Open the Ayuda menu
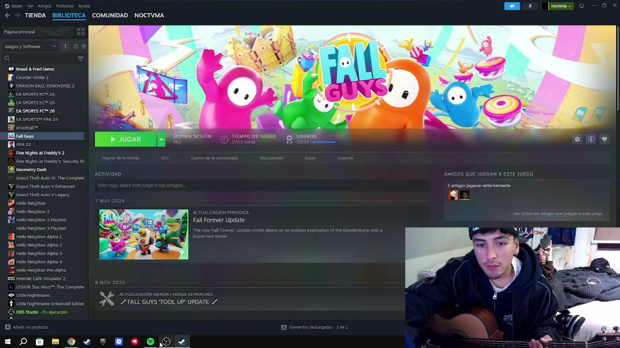620x348 pixels. coord(84,6)
